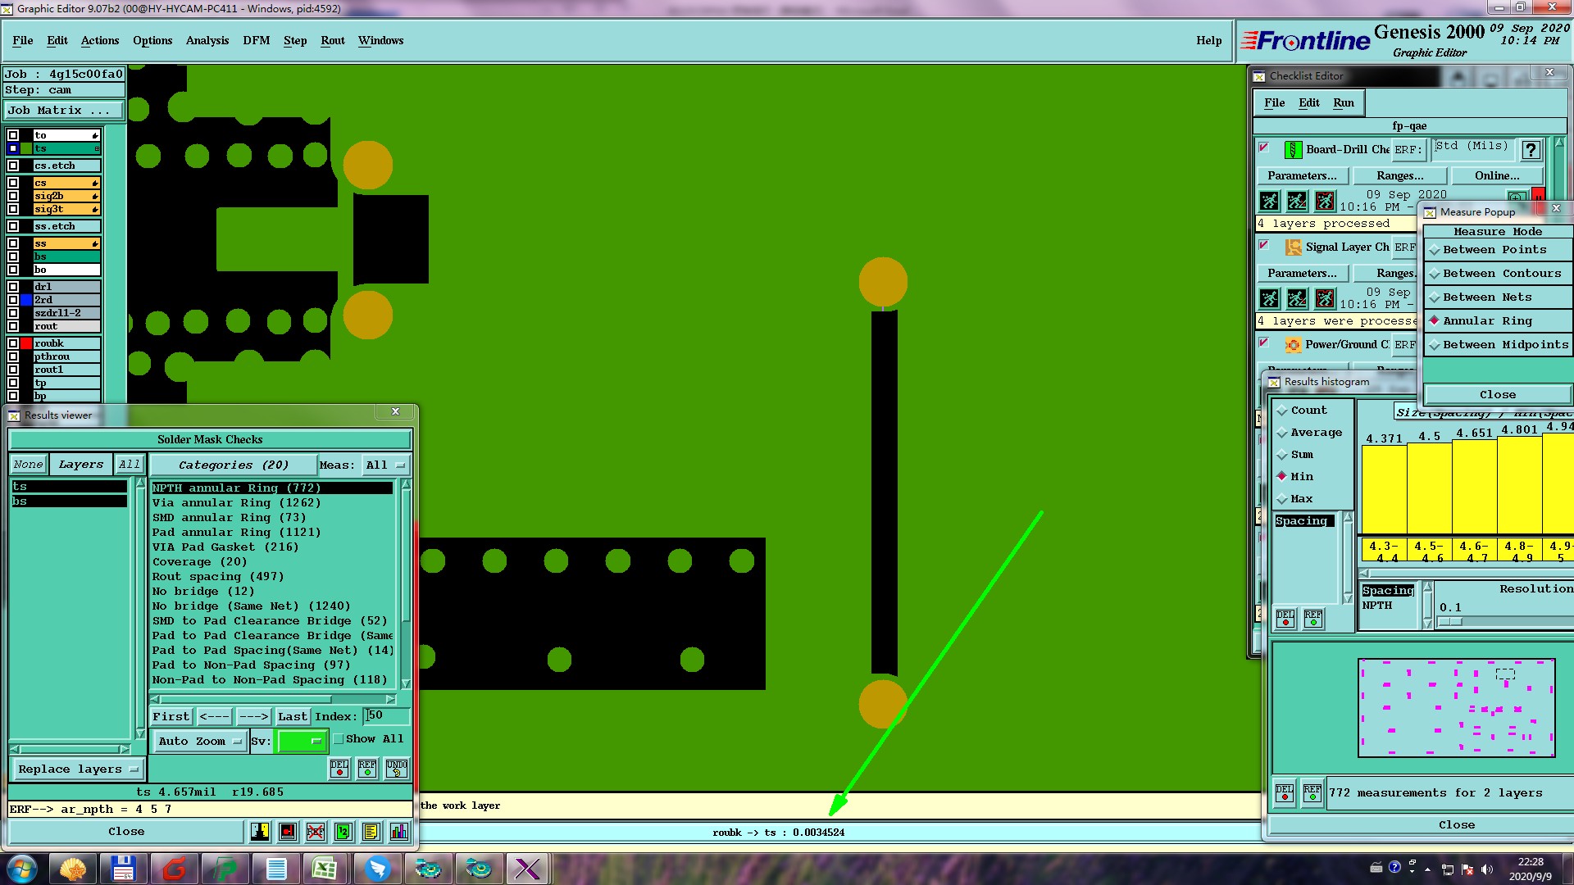The image size is (1574, 885).
Task: Click the green numbered page icon
Action: click(x=343, y=832)
